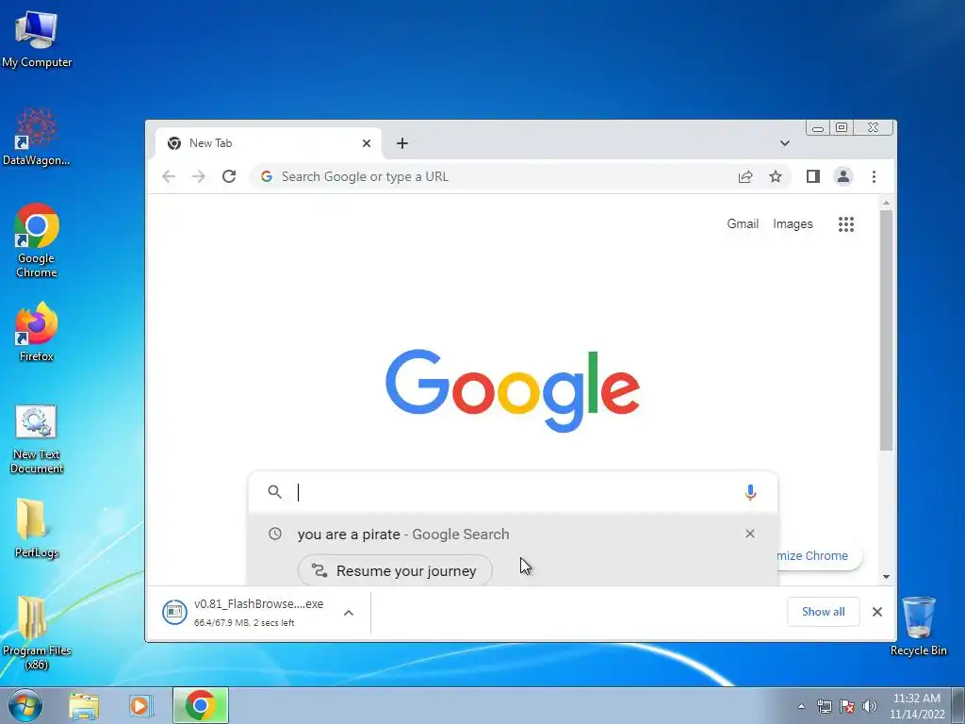The height and width of the screenshot is (724, 965).
Task: Click the Google G icon in the address bar
Action: (x=267, y=176)
